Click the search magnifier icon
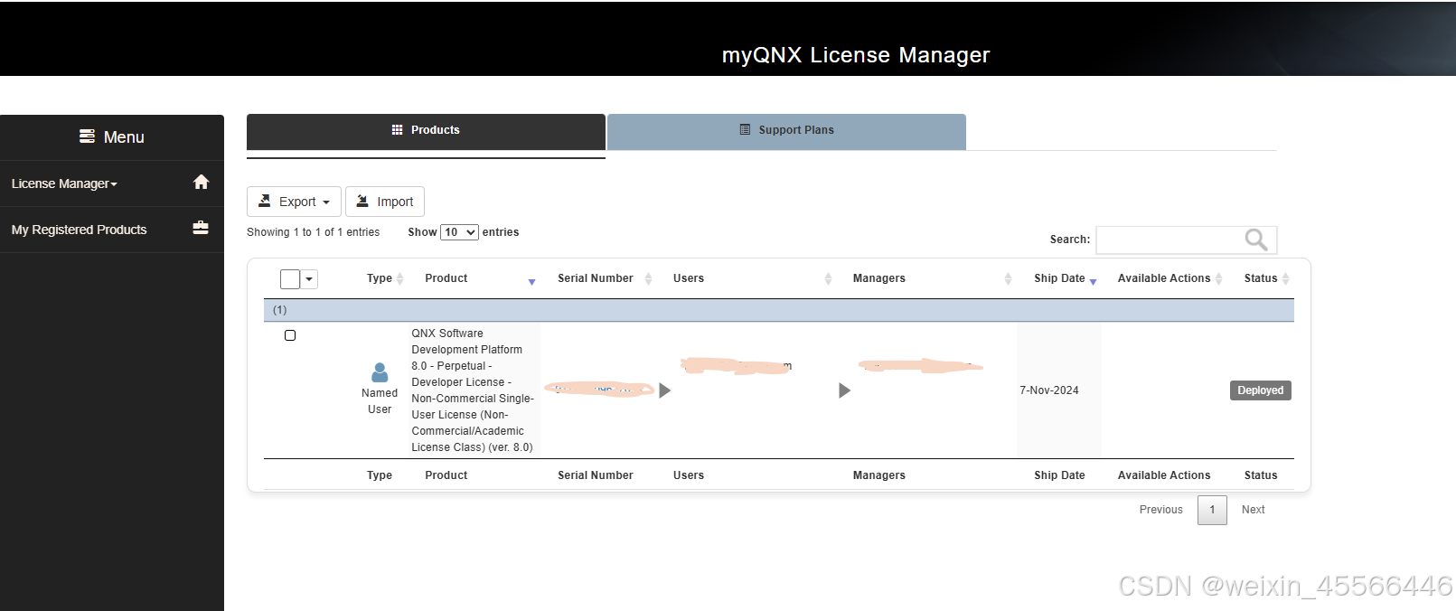 (1256, 240)
